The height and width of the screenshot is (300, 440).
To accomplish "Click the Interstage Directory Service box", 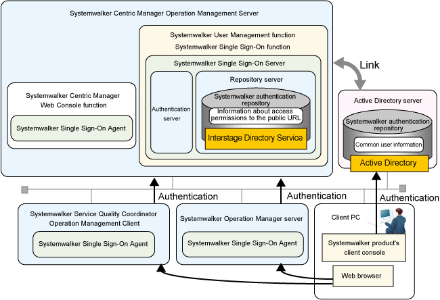I will pos(256,139).
